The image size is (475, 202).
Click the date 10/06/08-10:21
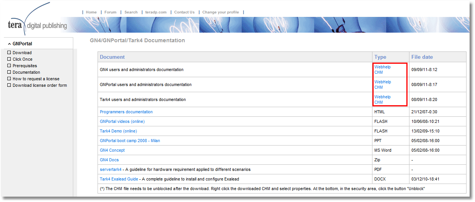(x=425, y=121)
